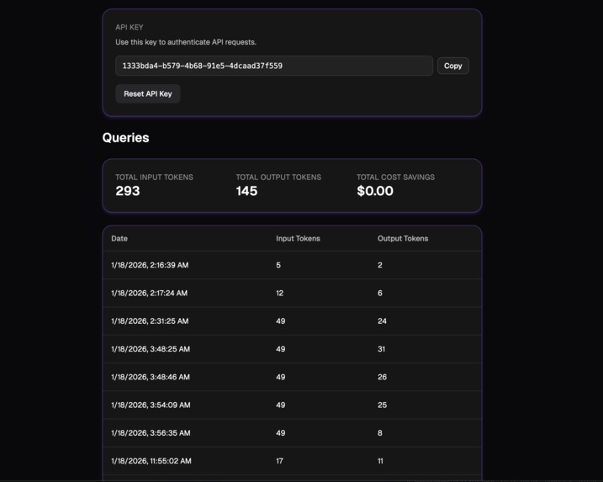
Task: Click the API KEY section label
Action: click(130, 27)
